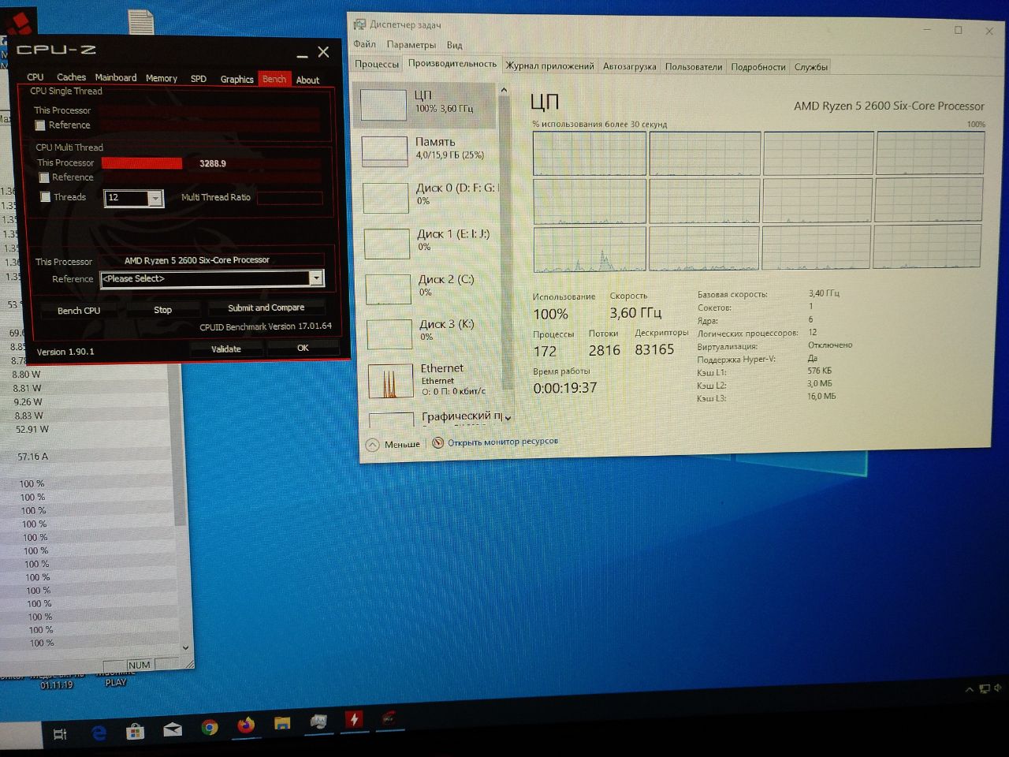Select the ЦП performance graph thumbnail
Viewport: 1009px width, 757px height.
pyautogui.click(x=383, y=105)
